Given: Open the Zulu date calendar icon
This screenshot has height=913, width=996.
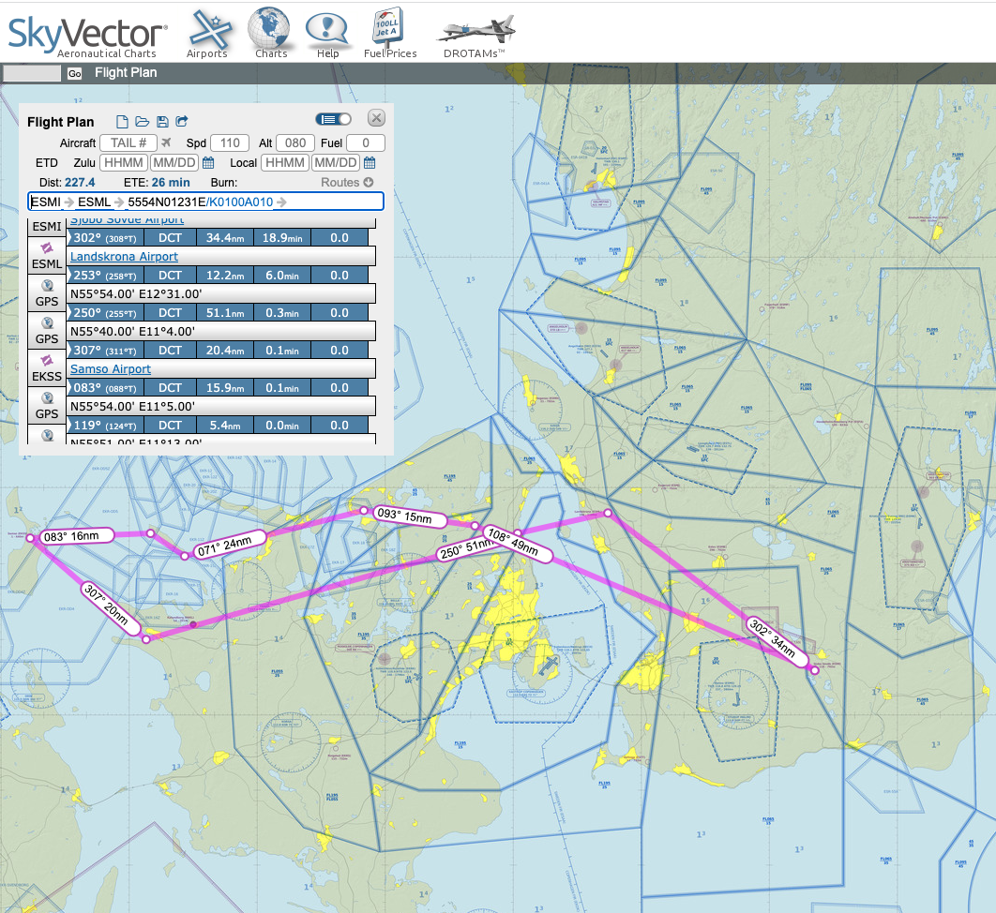Looking at the screenshot, I should tap(208, 162).
